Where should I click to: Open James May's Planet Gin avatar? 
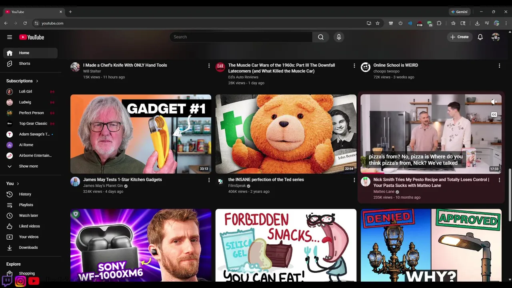[x=75, y=182]
